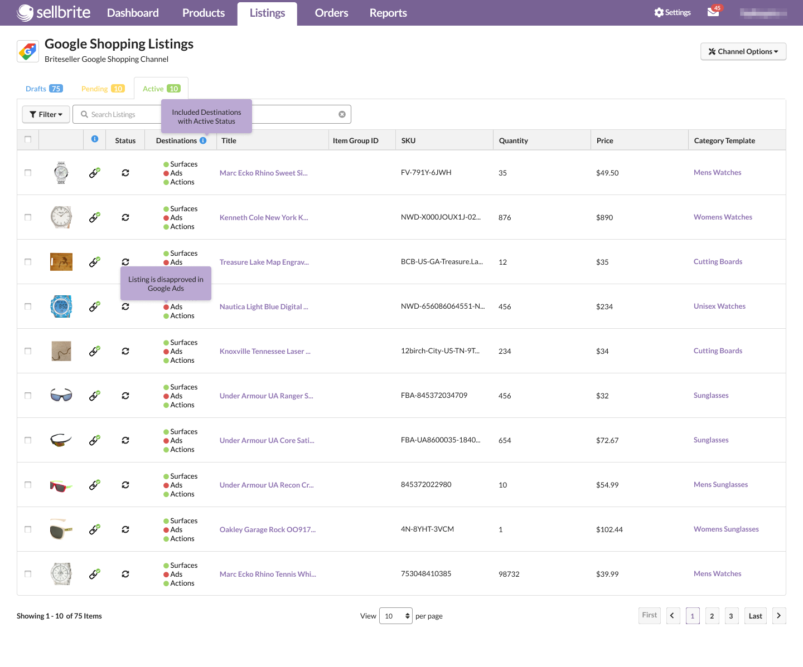The image size is (803, 667).
Task: Click link icon for Kenneth Cole row
Action: click(x=95, y=217)
